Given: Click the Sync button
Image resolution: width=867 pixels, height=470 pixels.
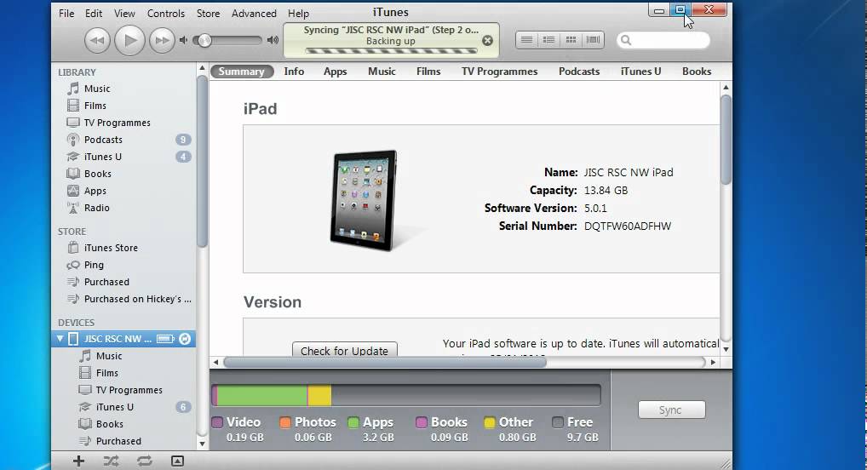Looking at the screenshot, I should pyautogui.click(x=671, y=410).
